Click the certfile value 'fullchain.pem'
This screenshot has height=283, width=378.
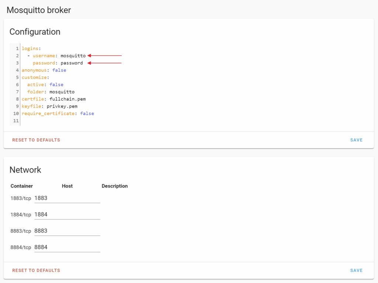68,99
